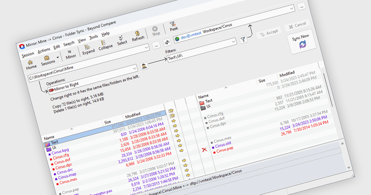Open the Session menu

[28, 54]
